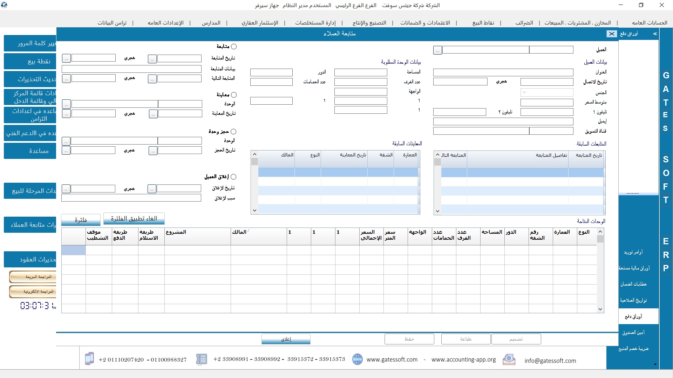Select خطابات الضمان in right sidebar
The width and height of the screenshot is (673, 378).
click(633, 284)
